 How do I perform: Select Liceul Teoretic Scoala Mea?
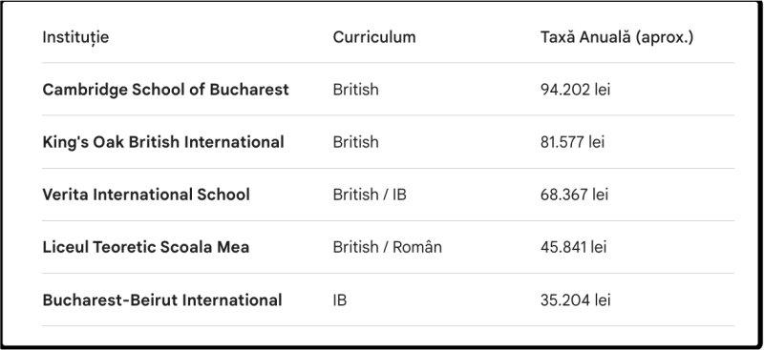(146, 247)
